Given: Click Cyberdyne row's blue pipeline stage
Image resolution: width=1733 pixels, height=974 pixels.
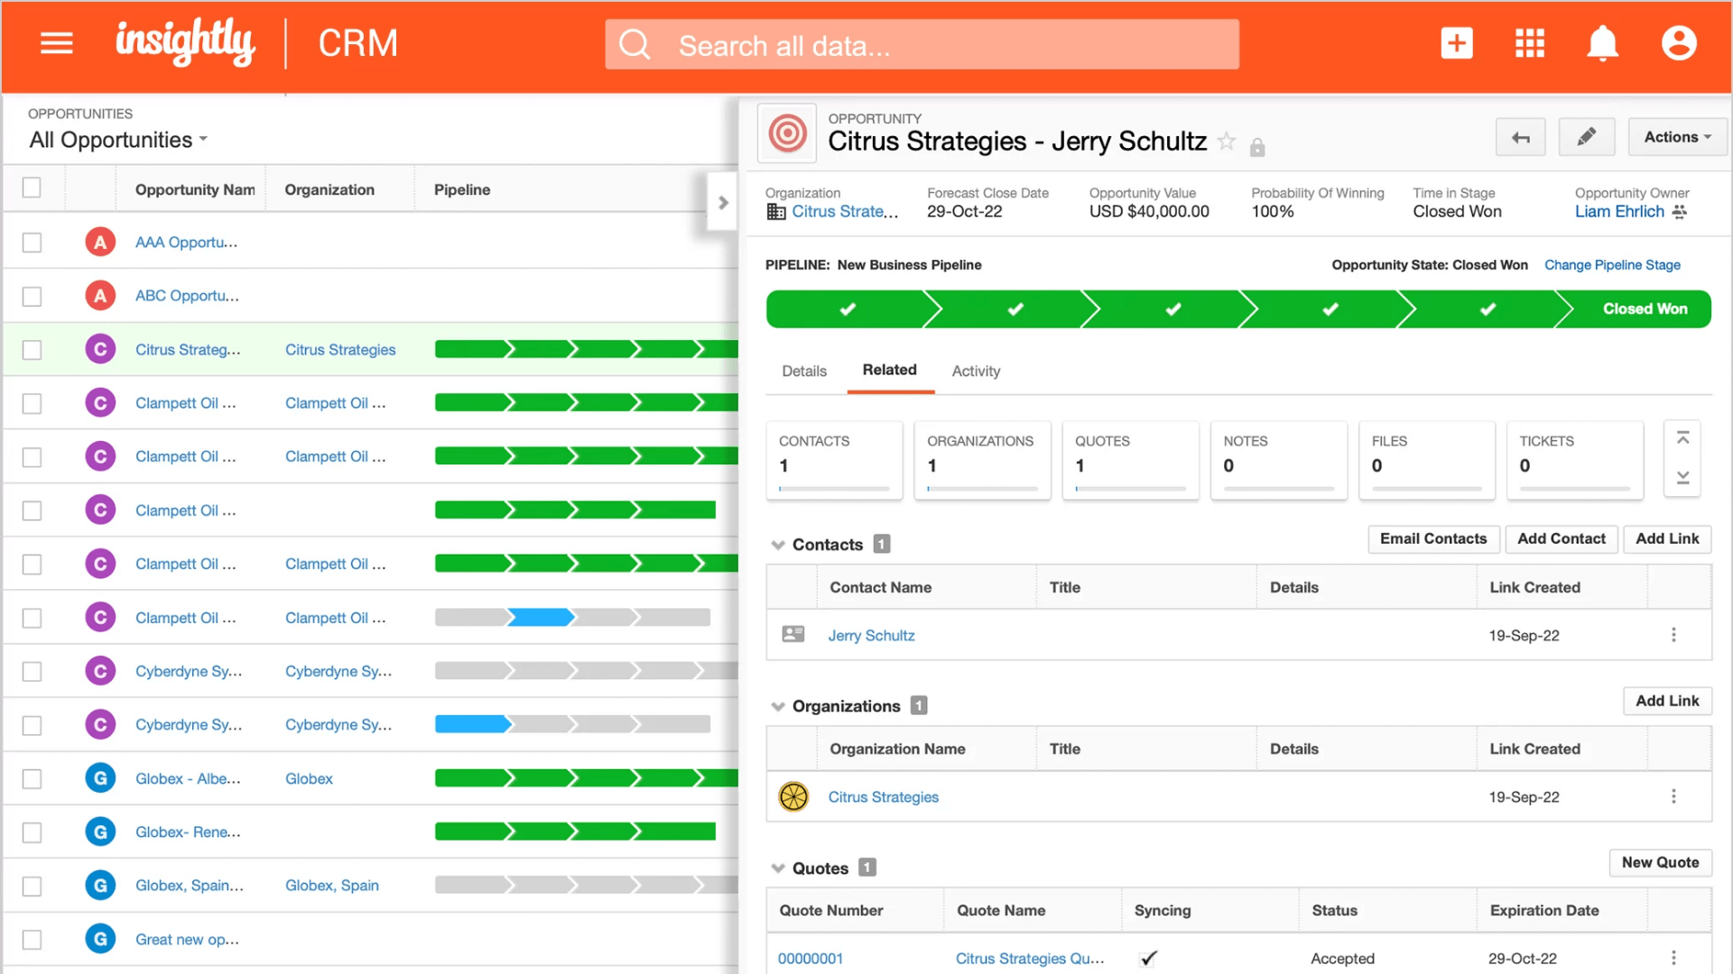Looking at the screenshot, I should click(x=472, y=724).
